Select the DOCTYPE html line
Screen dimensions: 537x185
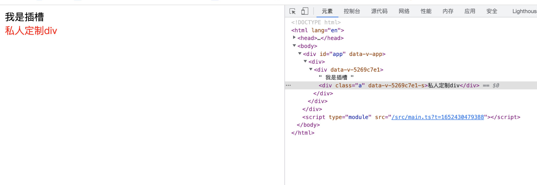[316, 22]
